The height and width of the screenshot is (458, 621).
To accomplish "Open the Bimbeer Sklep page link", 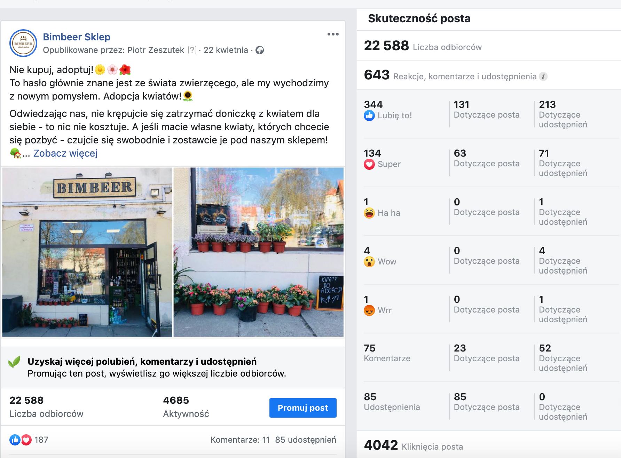I will point(77,37).
